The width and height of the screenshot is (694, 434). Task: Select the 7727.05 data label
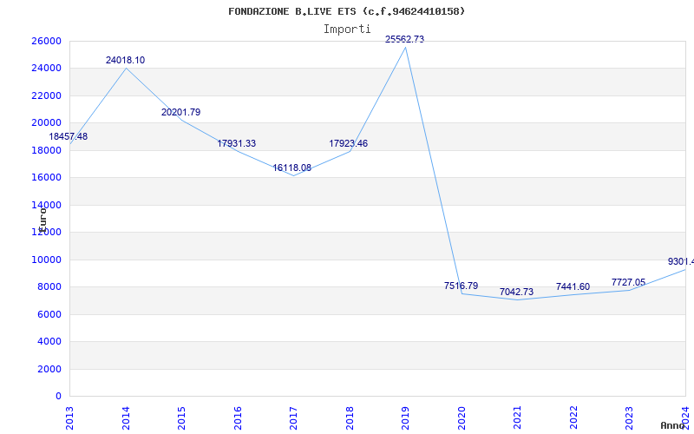pyautogui.click(x=628, y=282)
